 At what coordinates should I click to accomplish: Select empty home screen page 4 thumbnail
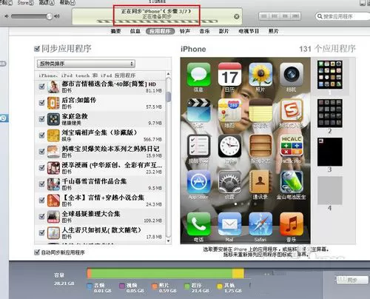pyautogui.click(x=330, y=190)
